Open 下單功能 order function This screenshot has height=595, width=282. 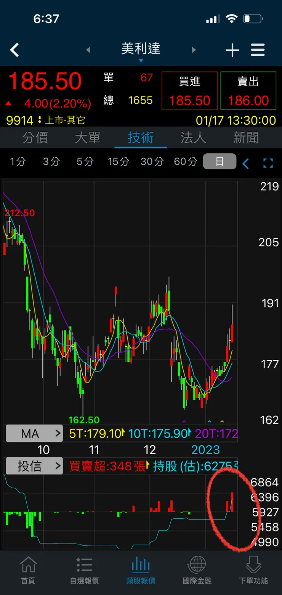253,571
